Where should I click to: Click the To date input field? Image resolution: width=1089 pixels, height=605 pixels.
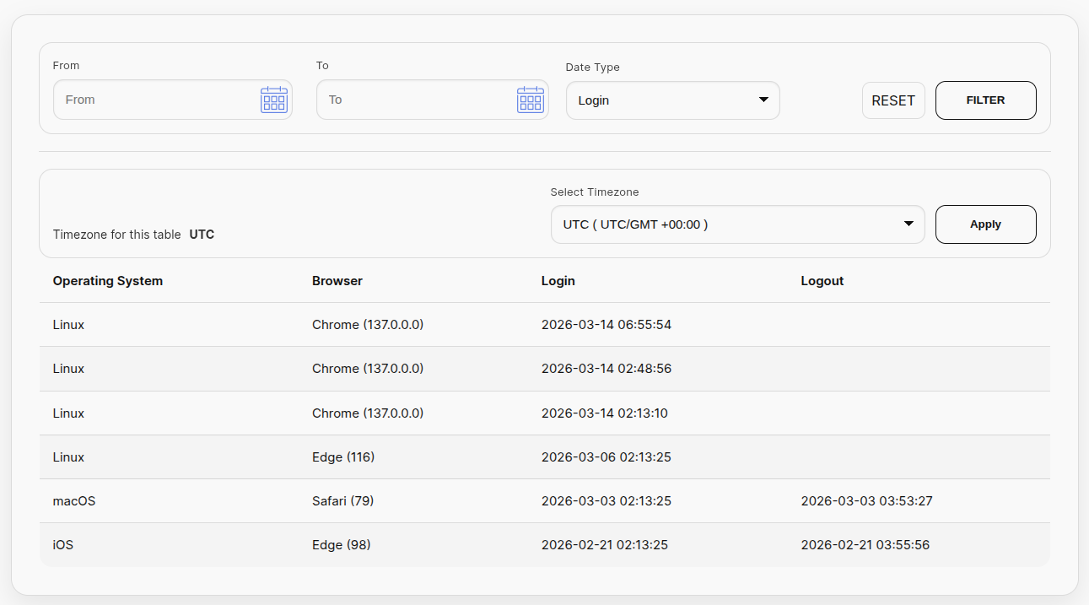pos(413,100)
